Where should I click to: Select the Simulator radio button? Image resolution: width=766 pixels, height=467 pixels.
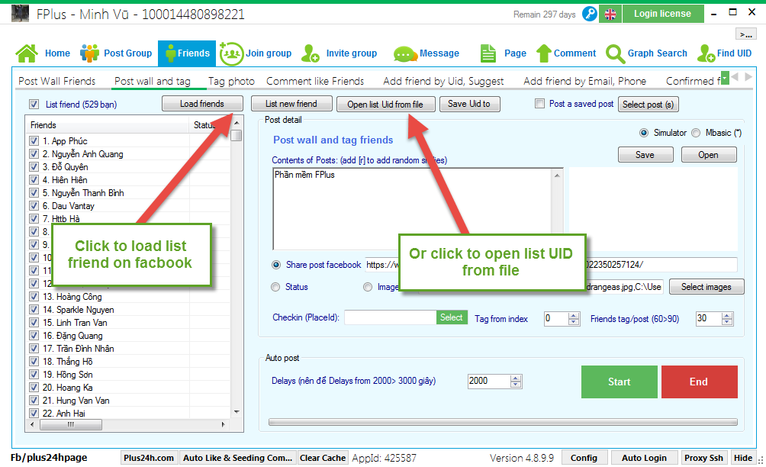644,133
